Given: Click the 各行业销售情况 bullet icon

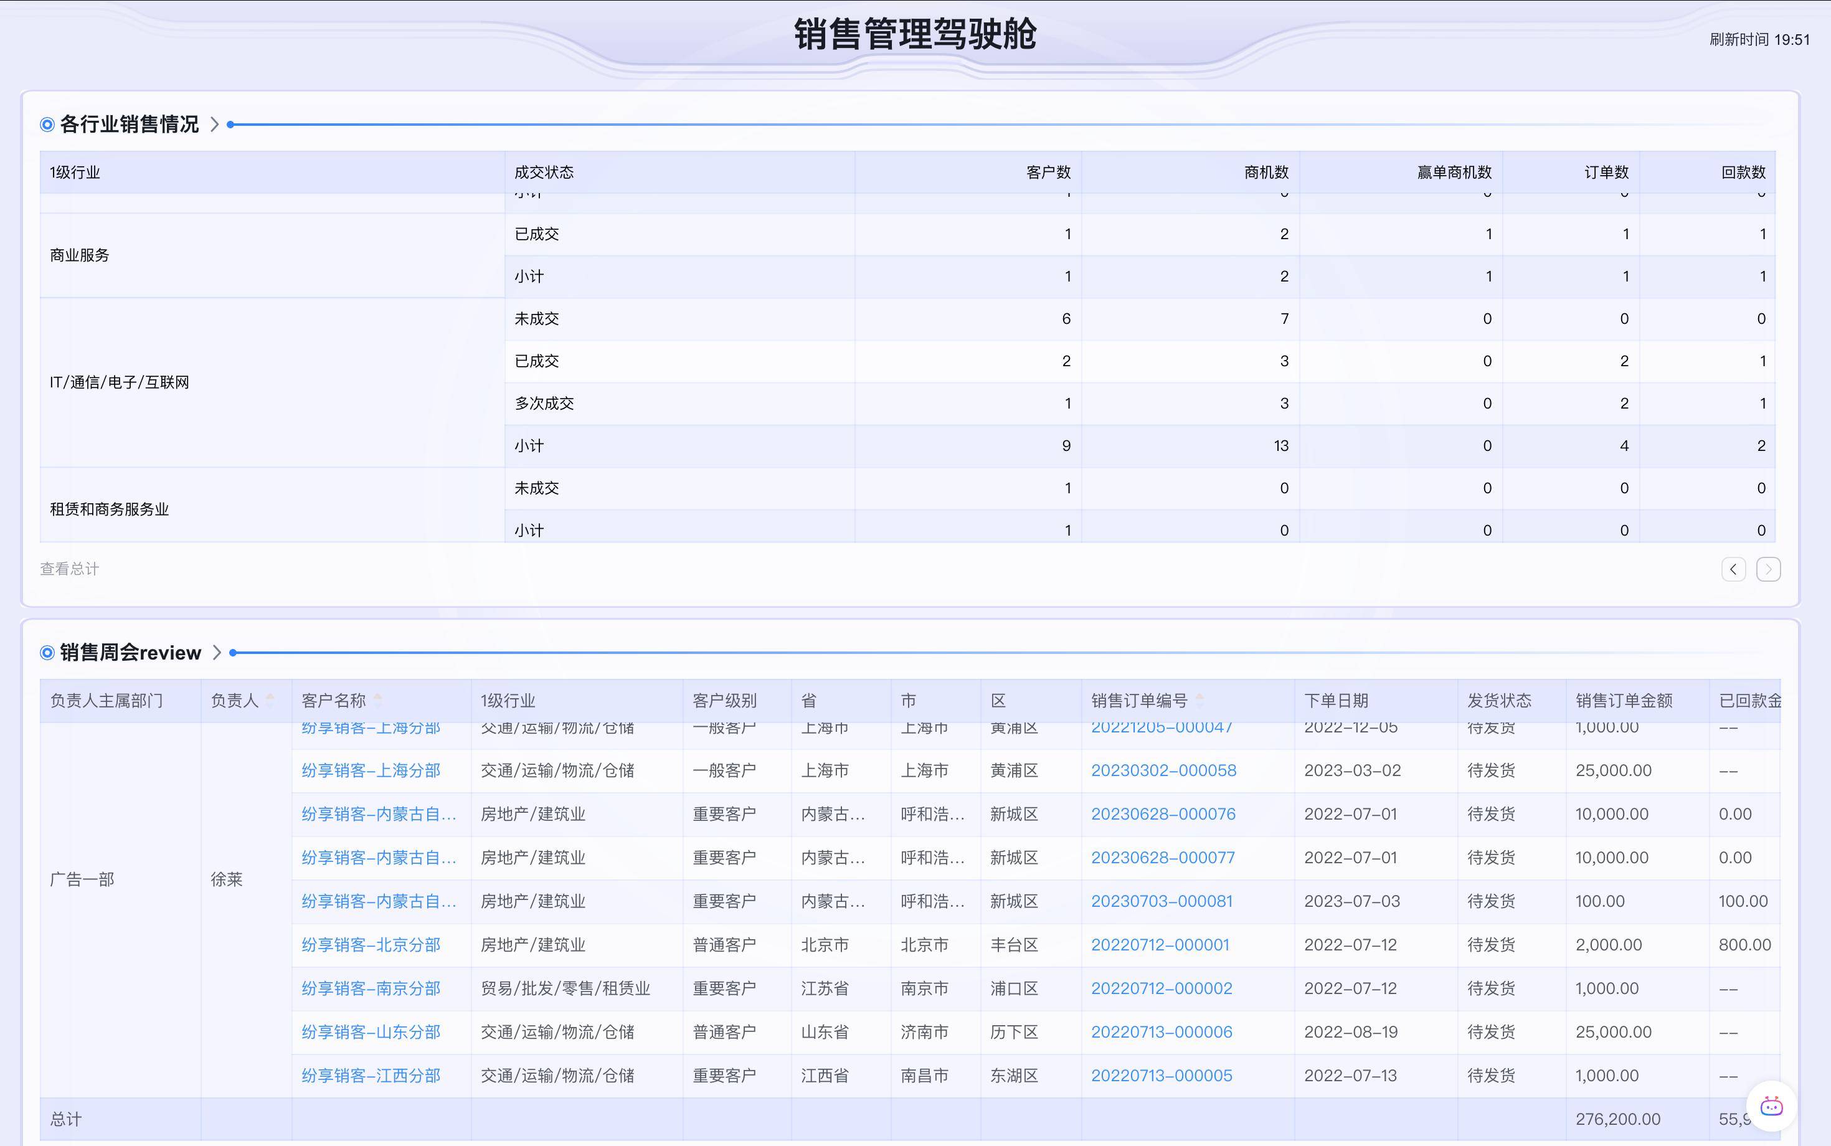Looking at the screenshot, I should click(47, 125).
